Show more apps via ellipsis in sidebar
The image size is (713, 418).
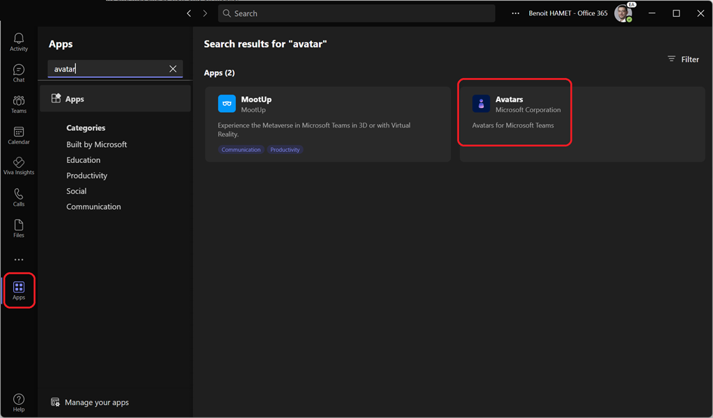[19, 260]
